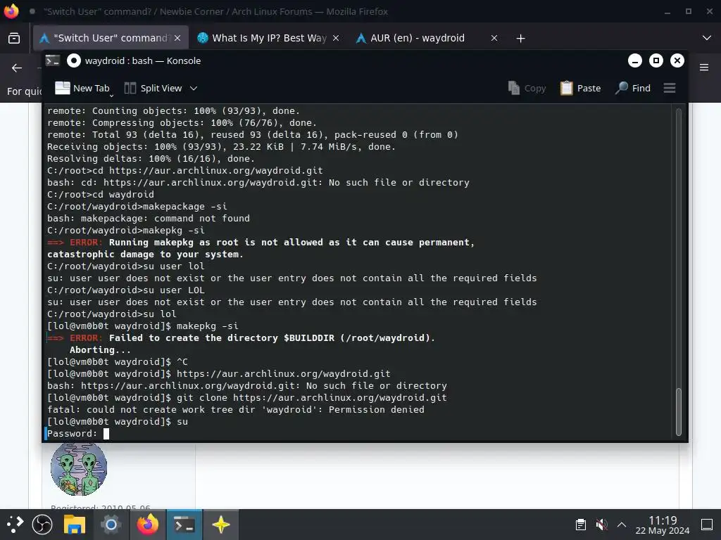The width and height of the screenshot is (721, 540).
Task: Switch to Konsole via taskbar icon
Action: point(184,525)
